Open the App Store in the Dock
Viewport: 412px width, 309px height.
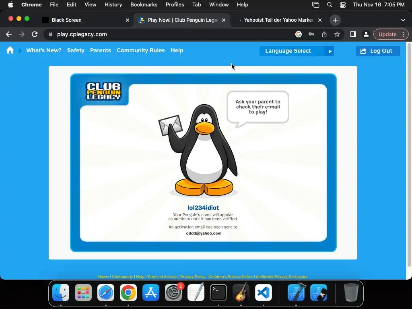(151, 293)
